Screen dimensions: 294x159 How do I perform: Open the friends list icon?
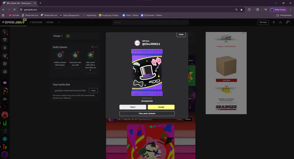[x=281, y=22]
